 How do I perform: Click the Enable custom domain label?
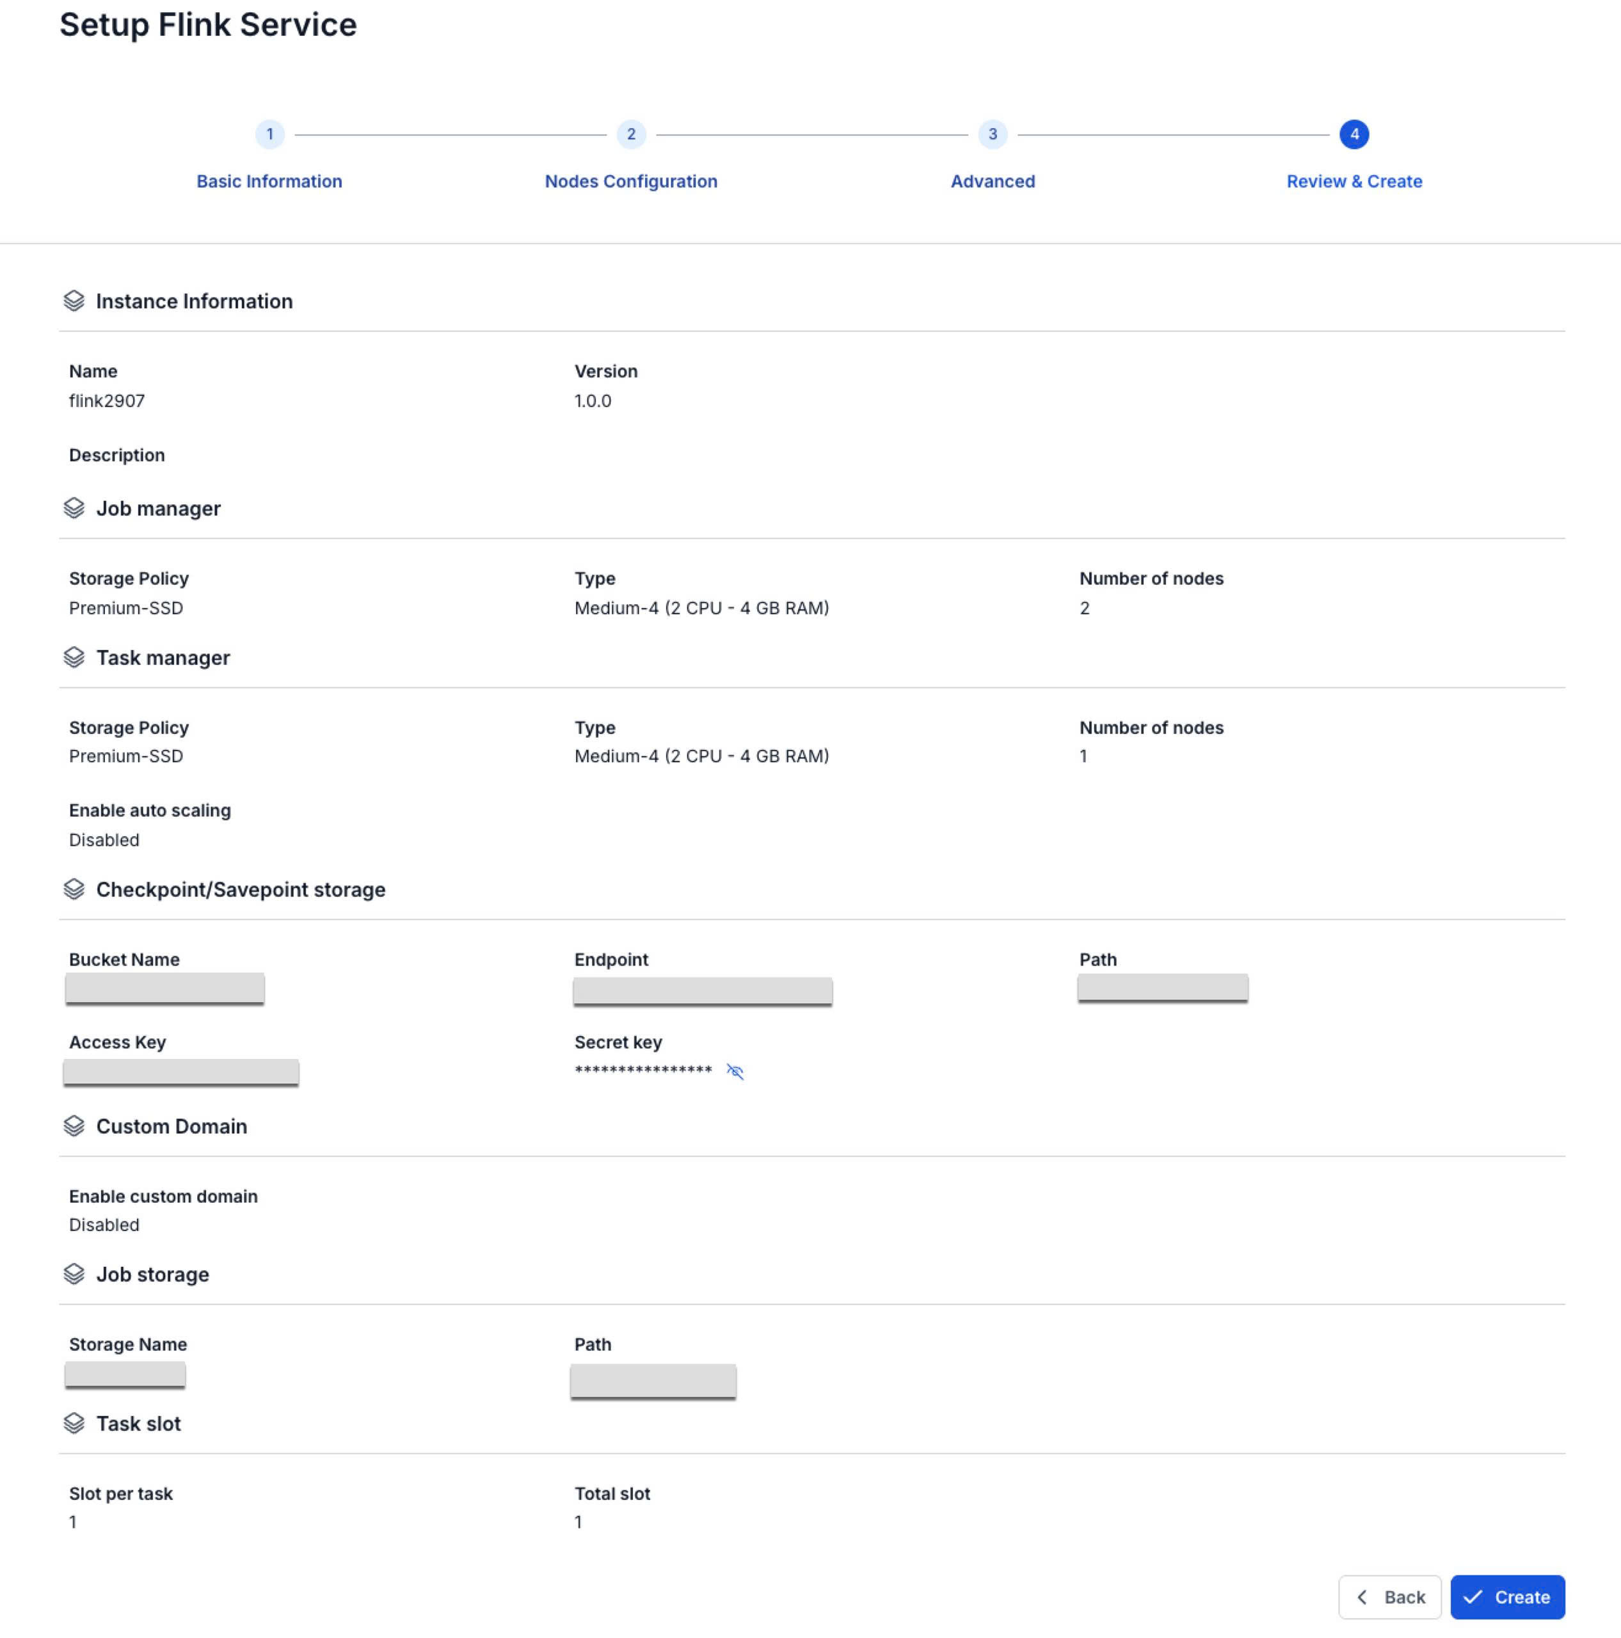[164, 1197]
